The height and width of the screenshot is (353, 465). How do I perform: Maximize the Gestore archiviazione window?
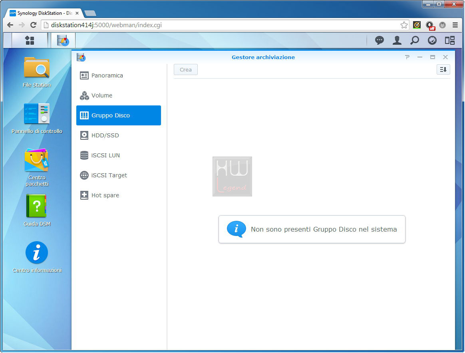click(433, 57)
